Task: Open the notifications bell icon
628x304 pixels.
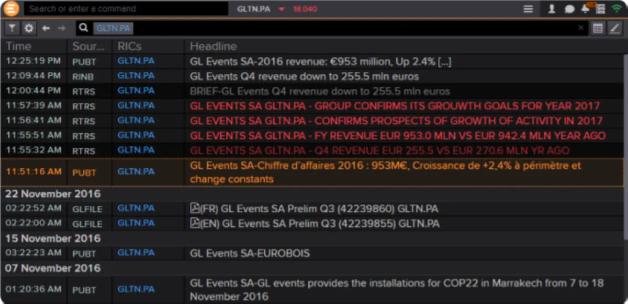Action: [x=585, y=8]
